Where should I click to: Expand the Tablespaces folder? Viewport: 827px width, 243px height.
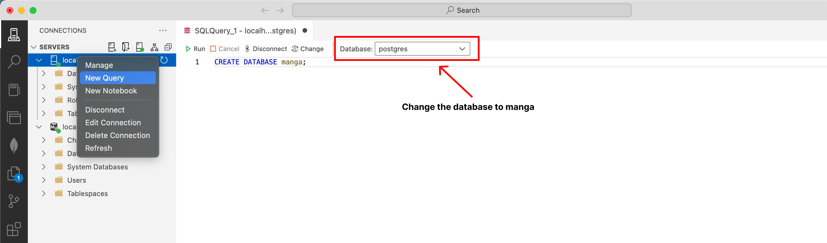pyautogui.click(x=44, y=193)
